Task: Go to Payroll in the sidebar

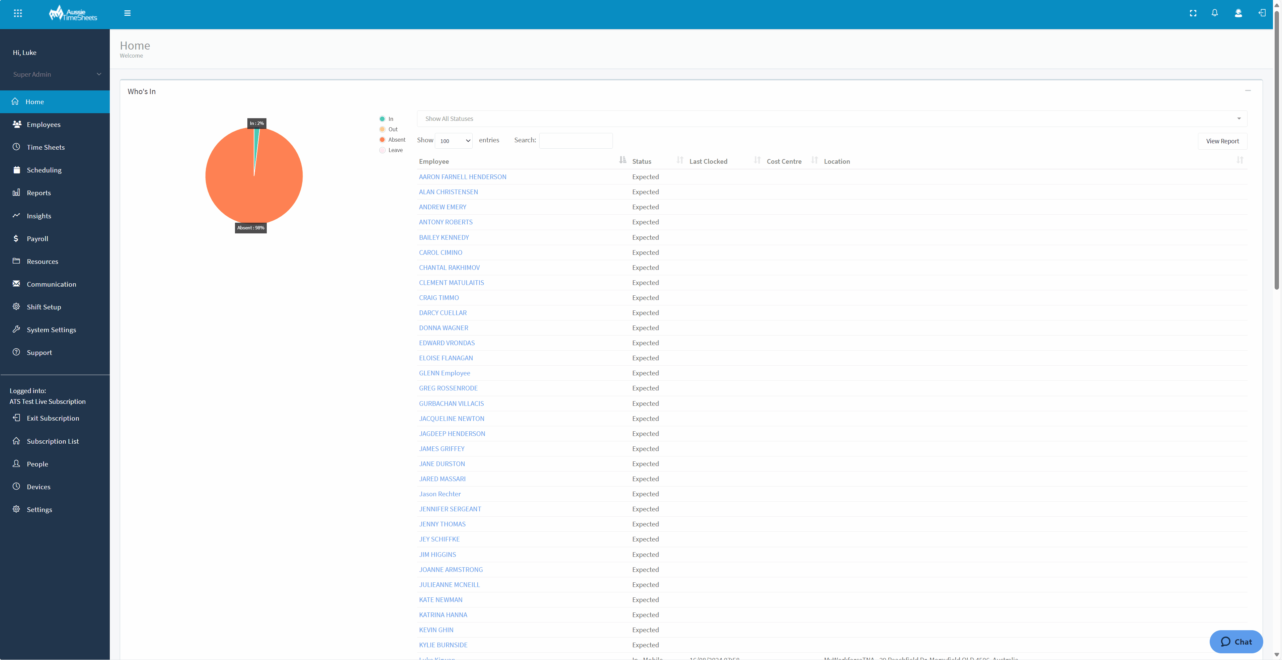Action: tap(37, 238)
